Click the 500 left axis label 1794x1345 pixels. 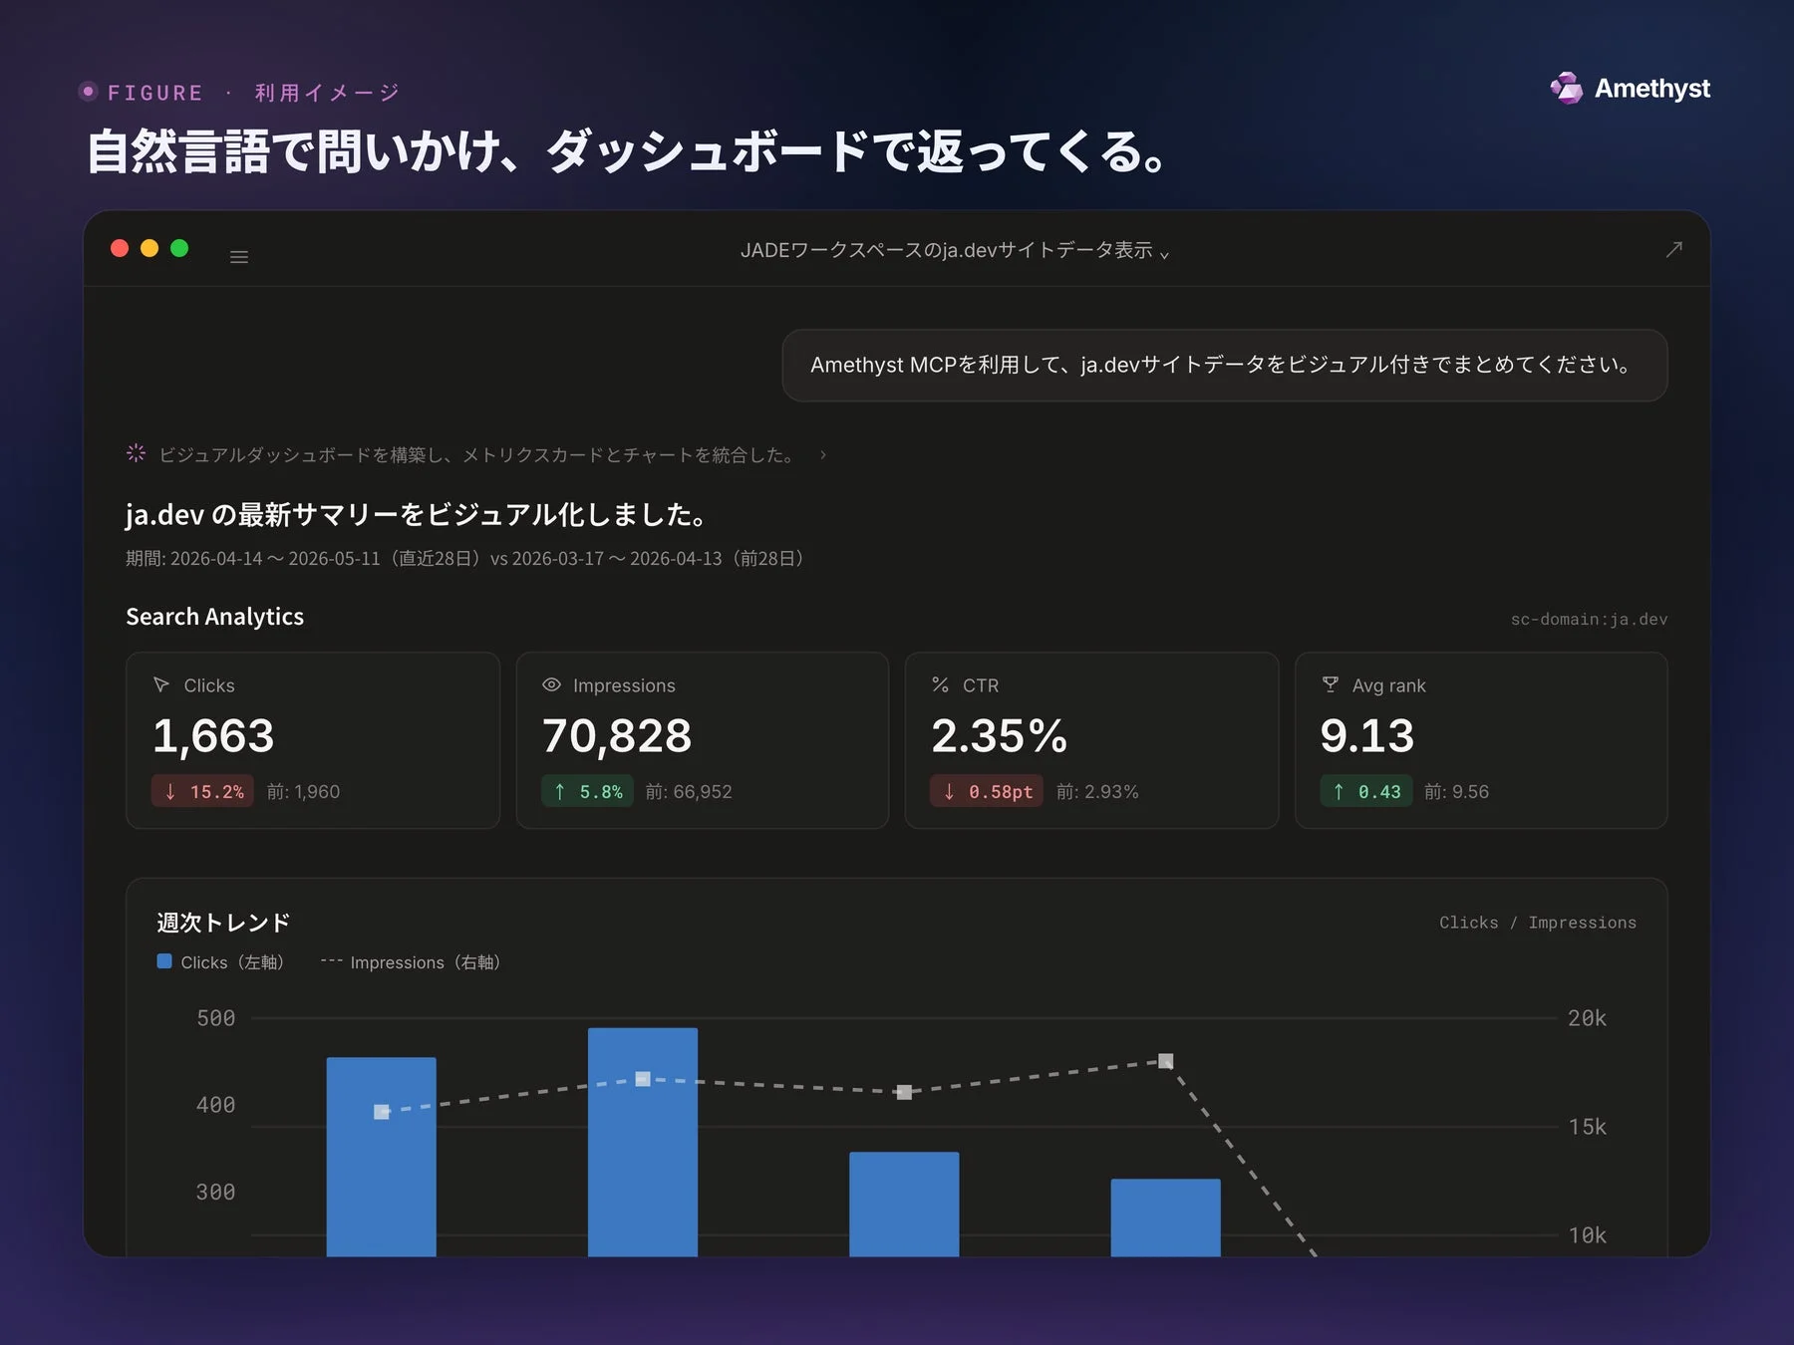[216, 1018]
